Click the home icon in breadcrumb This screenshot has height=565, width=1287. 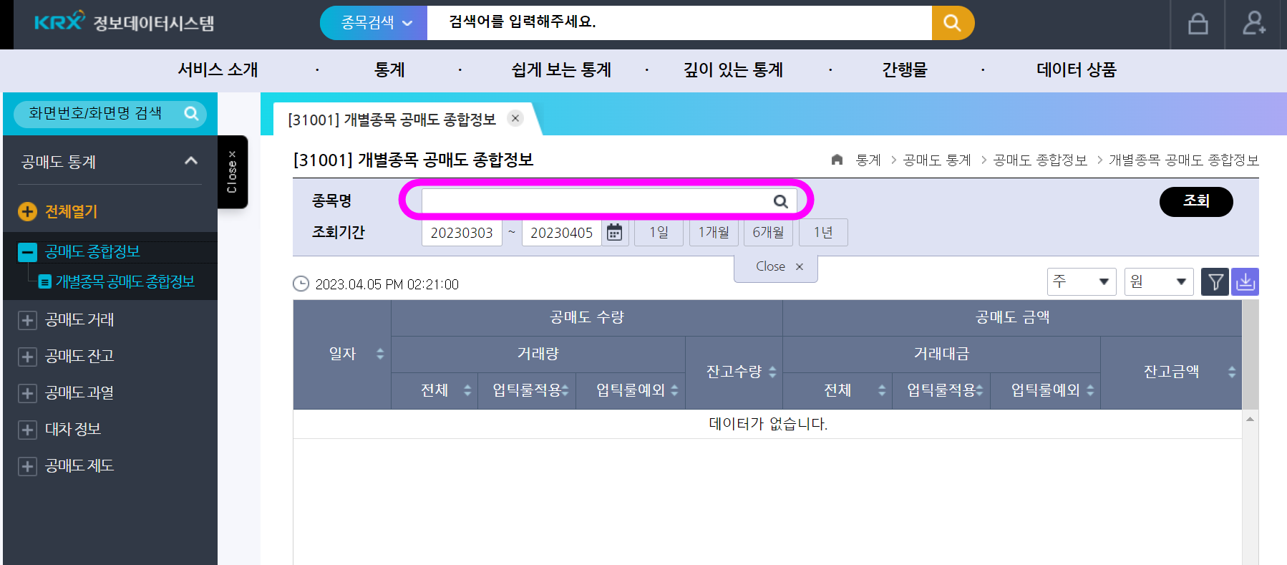pyautogui.click(x=837, y=160)
